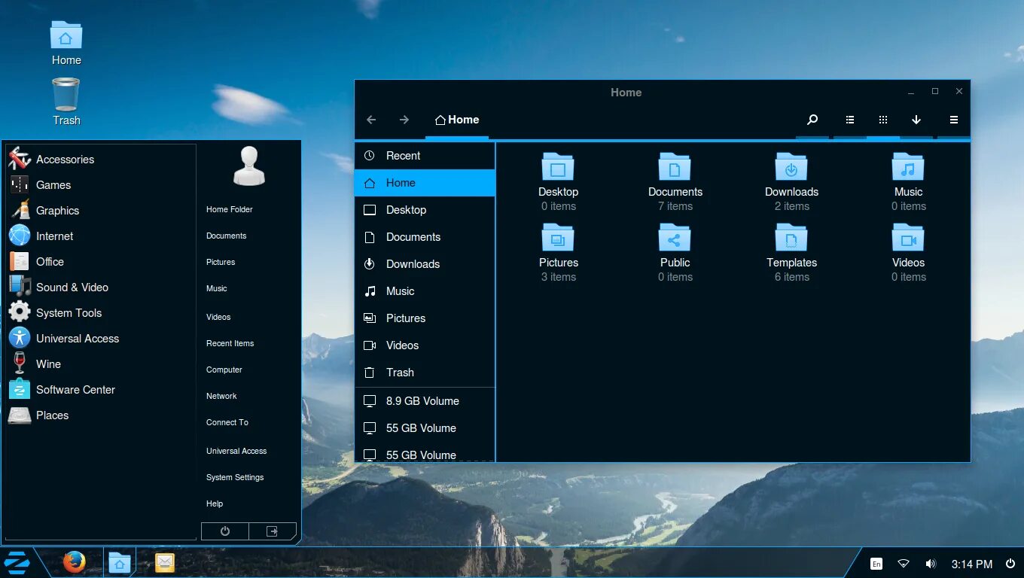Click the power button in app menu
The width and height of the screenshot is (1024, 578).
pyautogui.click(x=225, y=531)
